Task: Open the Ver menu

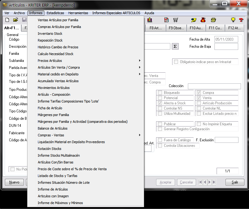Action: tap(7, 13)
